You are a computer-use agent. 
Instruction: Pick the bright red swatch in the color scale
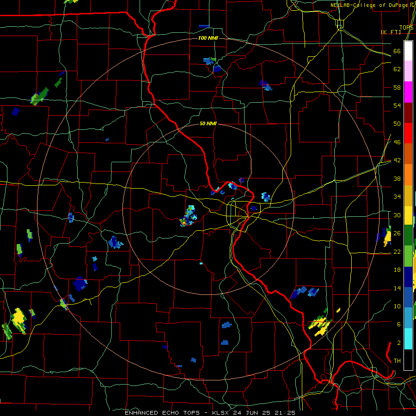click(x=408, y=134)
